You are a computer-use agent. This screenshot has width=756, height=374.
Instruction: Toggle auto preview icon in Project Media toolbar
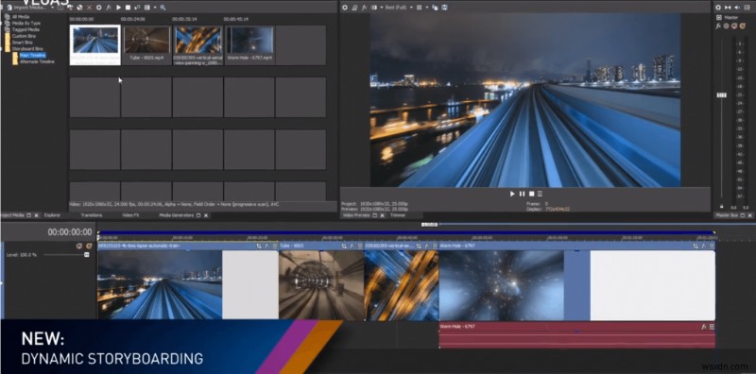click(137, 8)
